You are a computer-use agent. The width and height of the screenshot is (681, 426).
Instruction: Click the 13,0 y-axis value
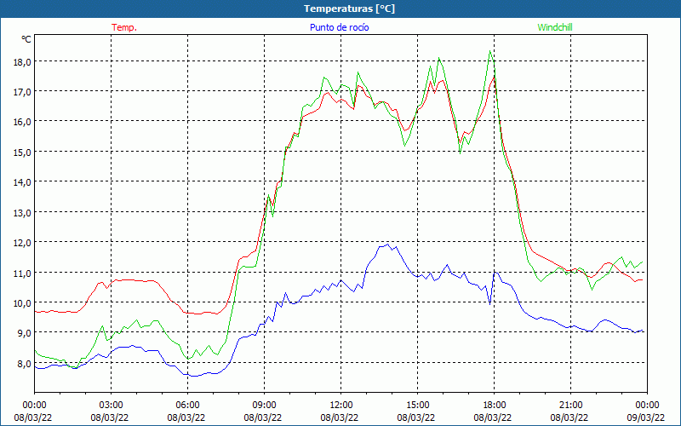22,212
